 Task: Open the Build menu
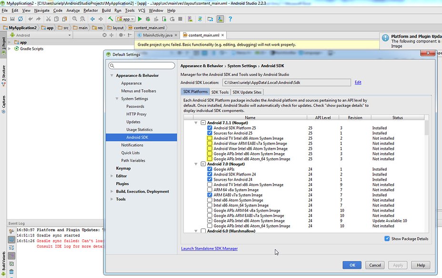click(x=106, y=10)
